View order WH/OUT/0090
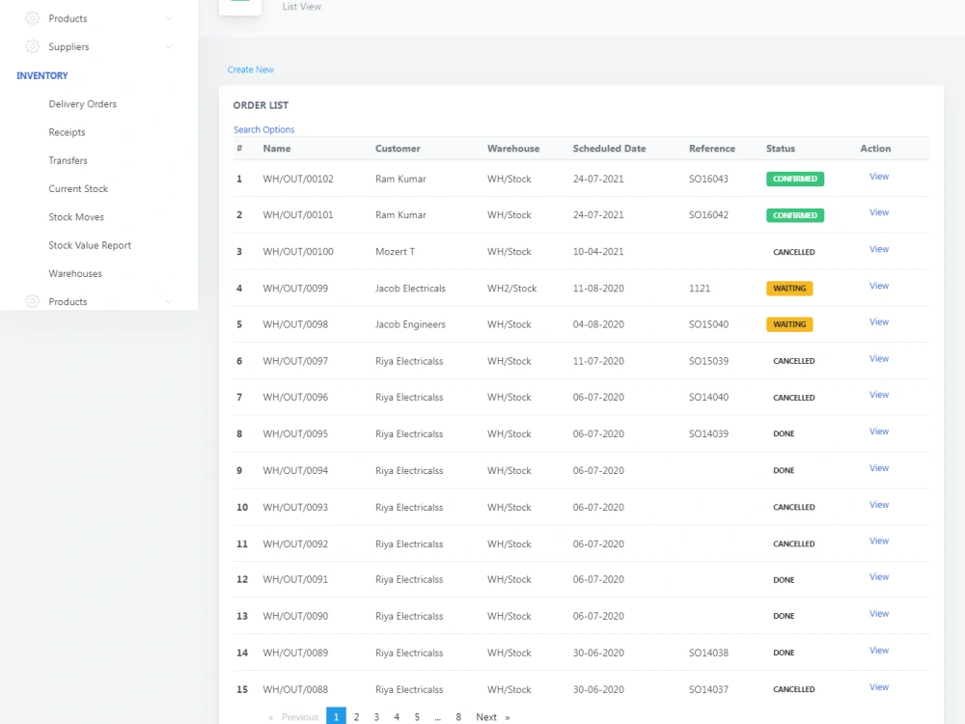The width and height of the screenshot is (965, 724). 879,614
